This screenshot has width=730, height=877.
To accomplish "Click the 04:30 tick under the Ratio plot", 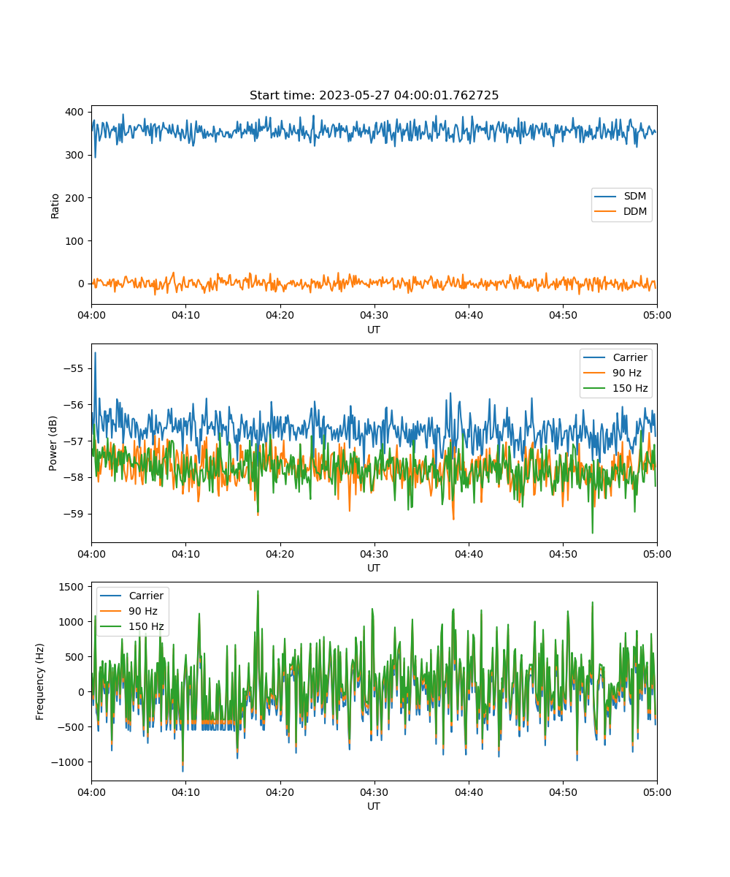I will 374,316.
